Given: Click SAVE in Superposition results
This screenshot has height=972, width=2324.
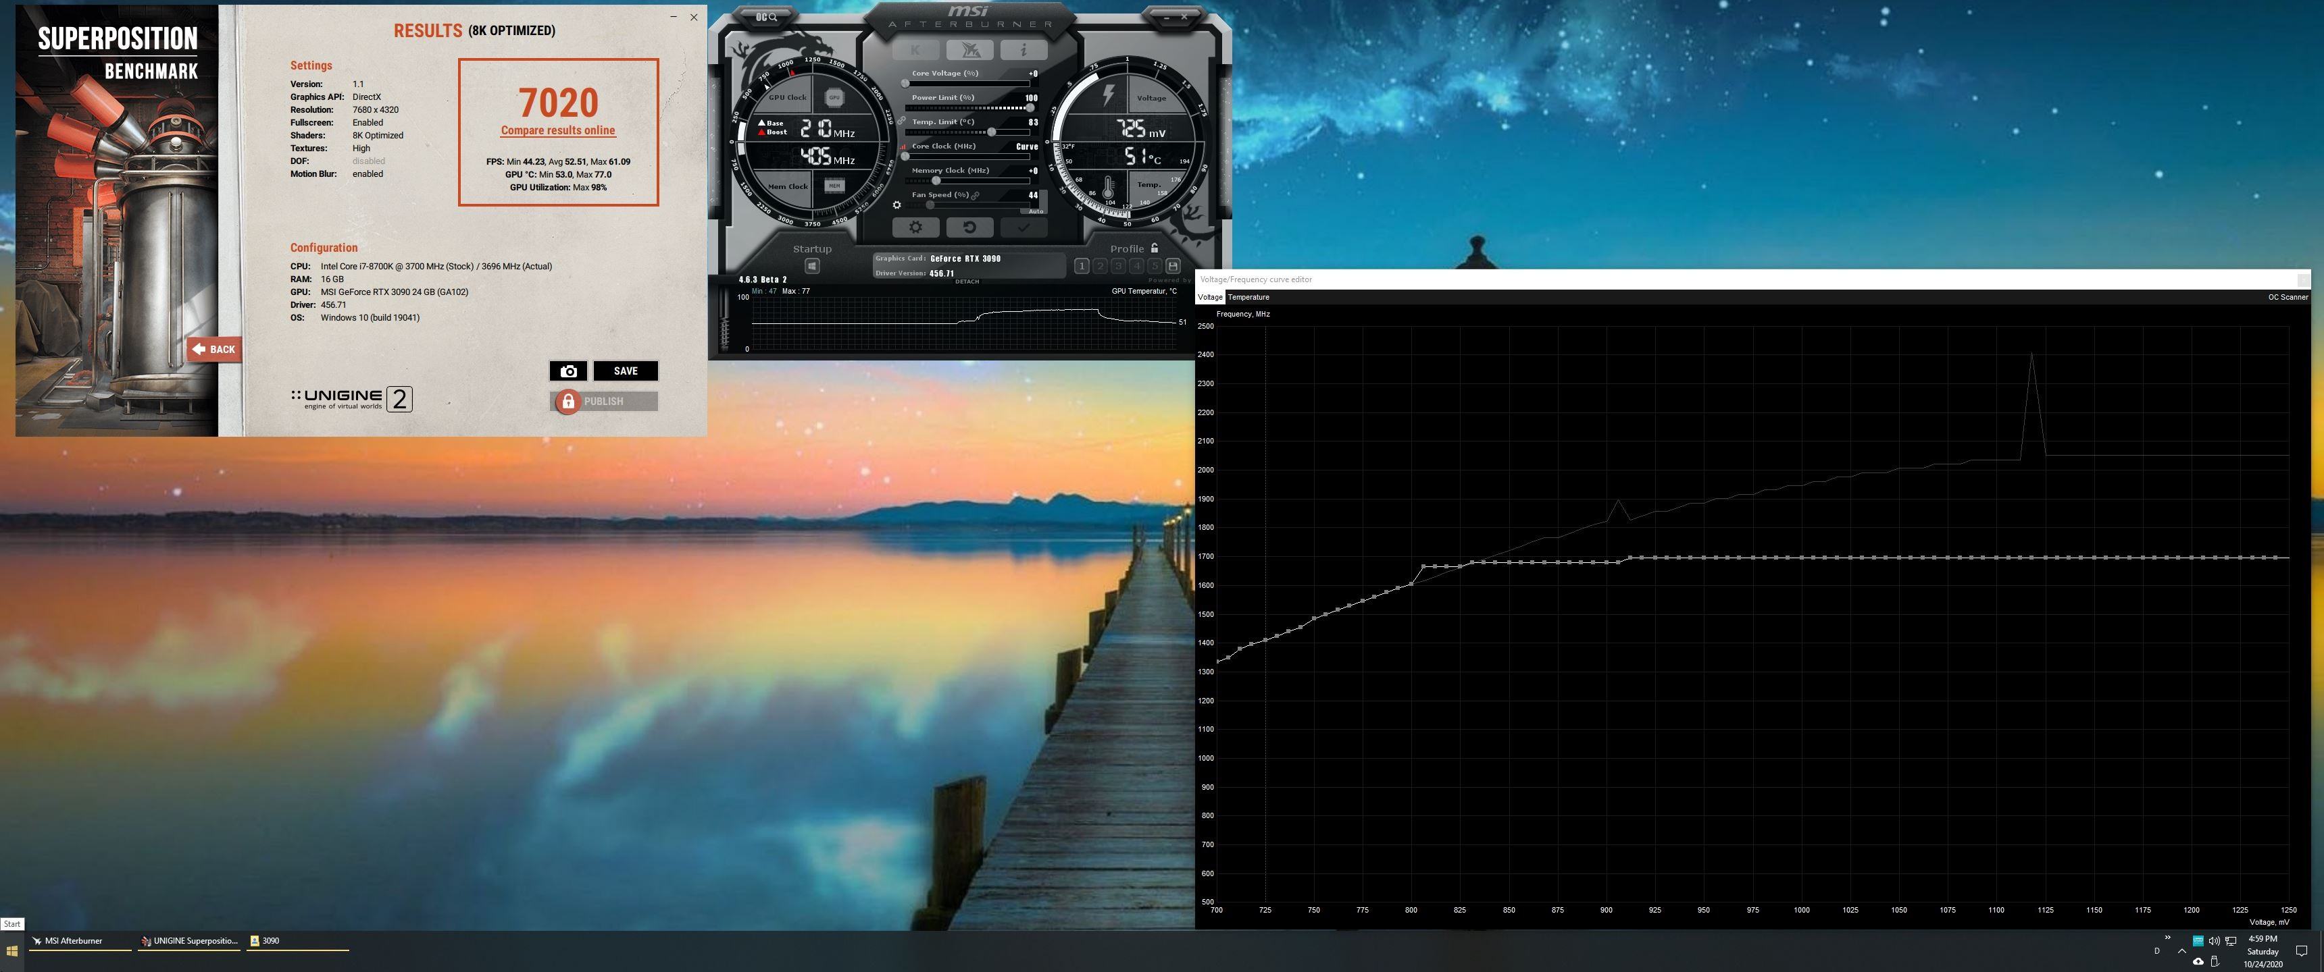Looking at the screenshot, I should (625, 371).
